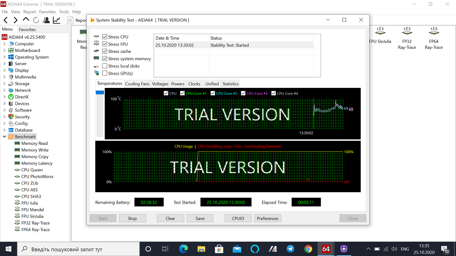Open the CPUID panel button
The width and height of the screenshot is (456, 256).
click(238, 218)
